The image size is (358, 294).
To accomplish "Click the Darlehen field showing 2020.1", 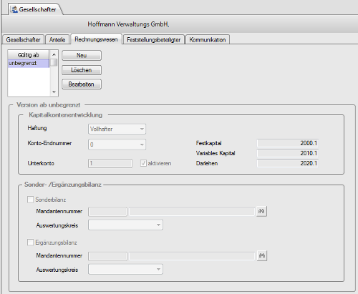I will tap(287, 163).
